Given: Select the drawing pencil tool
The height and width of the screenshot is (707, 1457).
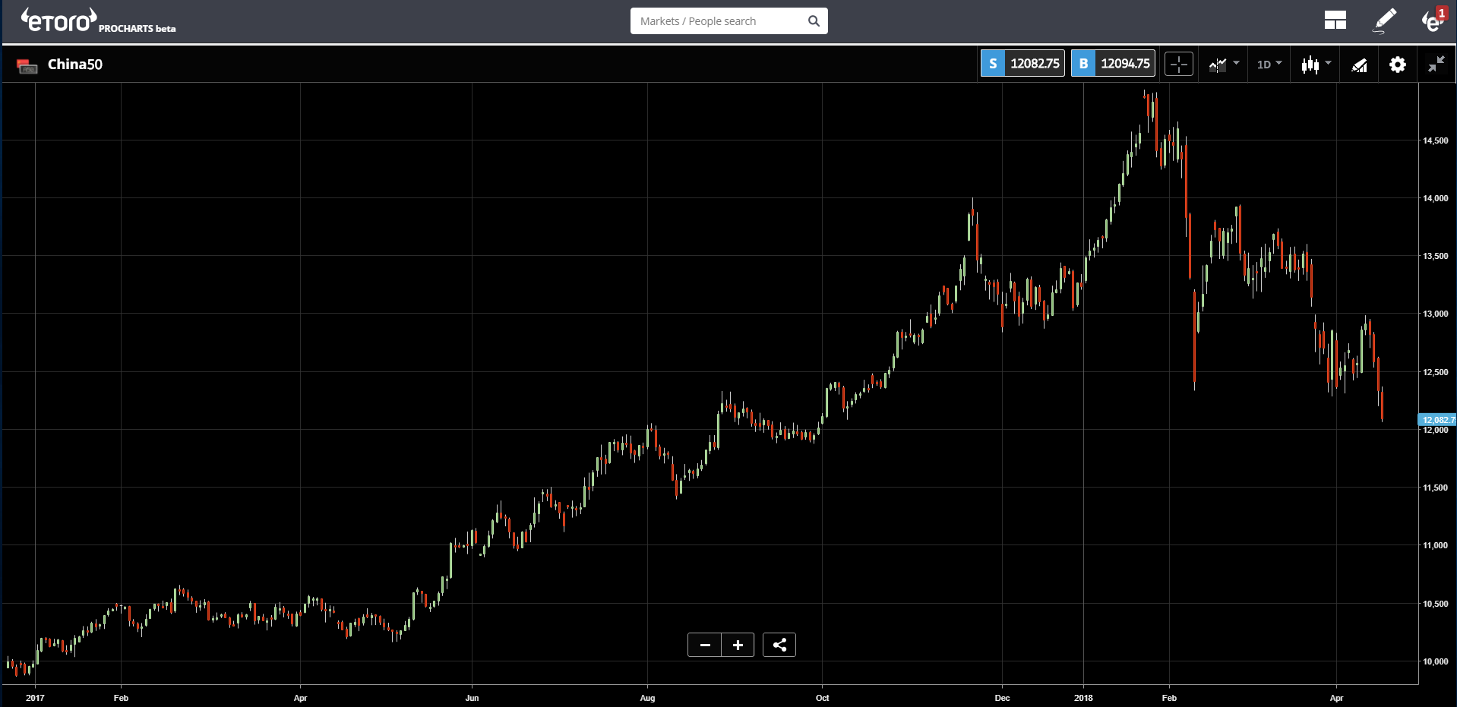Looking at the screenshot, I should pos(1384,21).
